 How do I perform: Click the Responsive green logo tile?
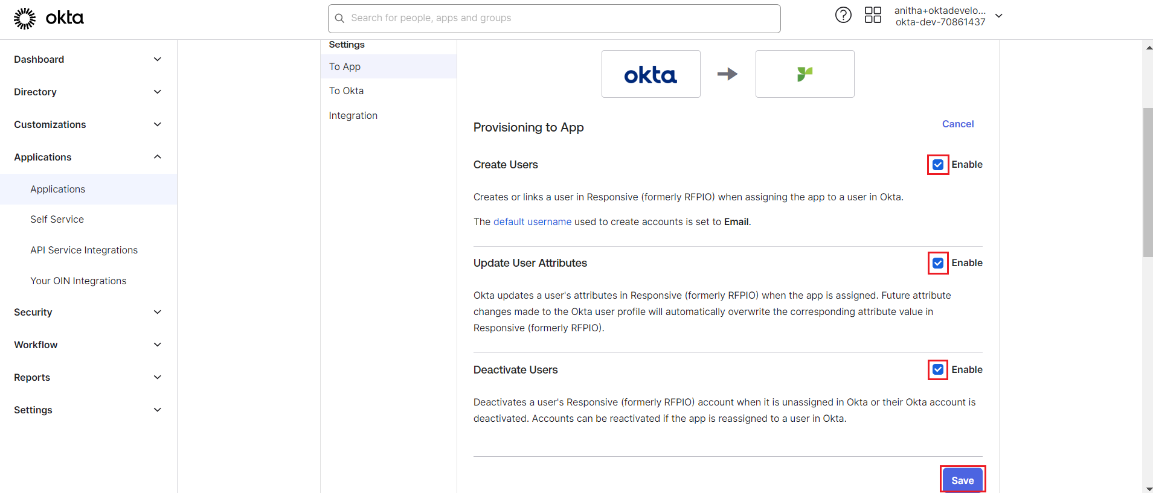tap(805, 74)
